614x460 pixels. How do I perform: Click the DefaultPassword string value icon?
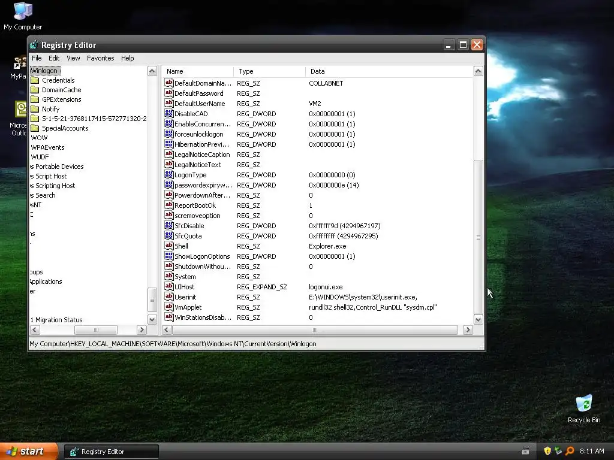click(168, 93)
